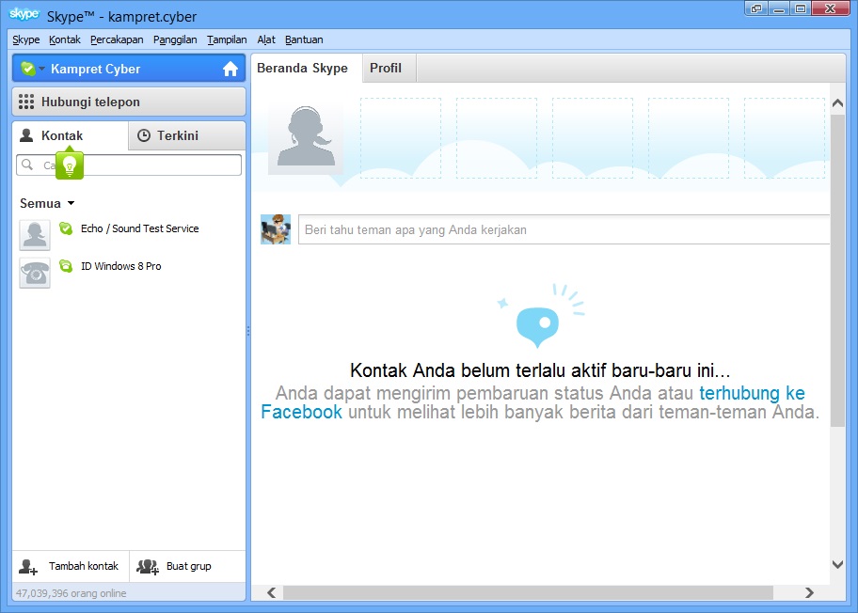Expand the Semua contact filter dropdown

point(47,203)
